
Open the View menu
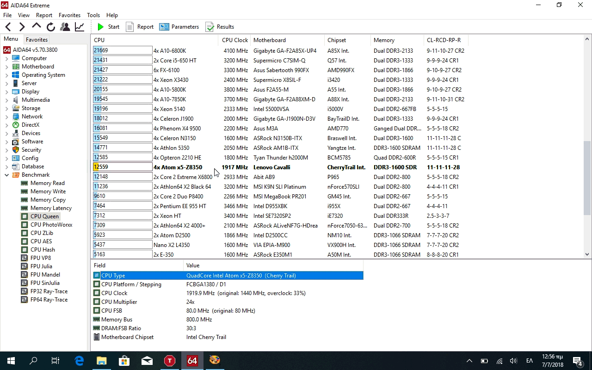coord(24,15)
